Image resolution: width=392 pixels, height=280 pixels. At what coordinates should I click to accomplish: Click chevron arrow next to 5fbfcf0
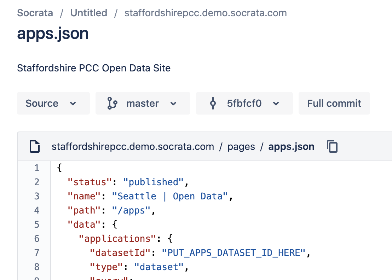[x=276, y=103]
